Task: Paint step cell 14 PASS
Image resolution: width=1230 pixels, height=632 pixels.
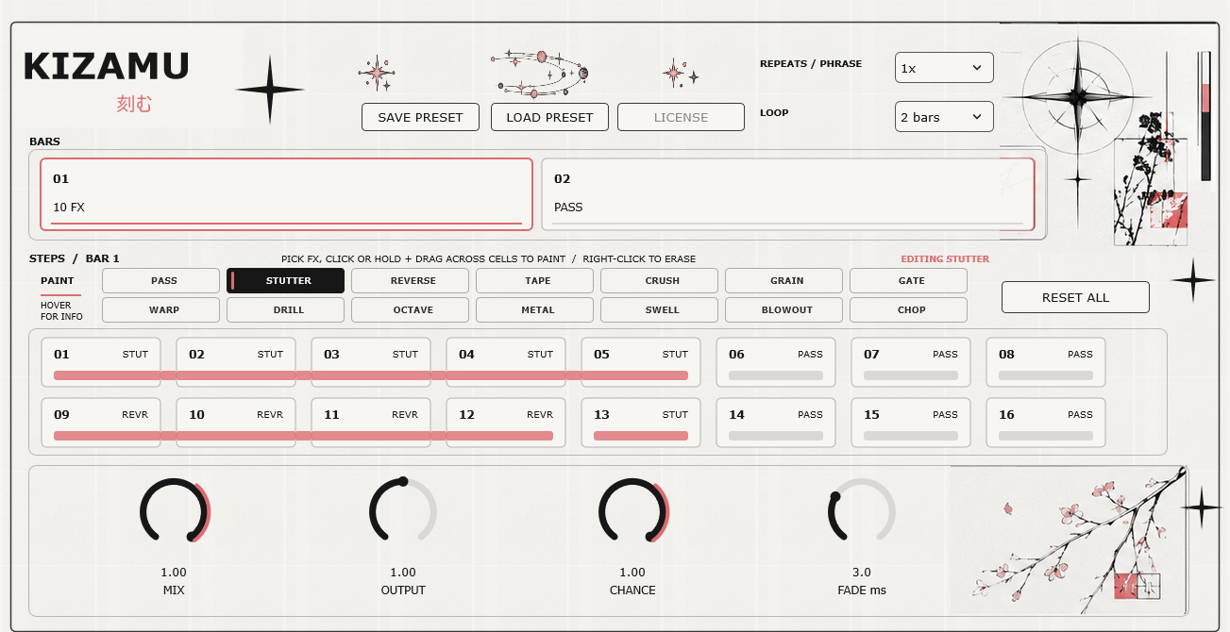Action: tap(776, 423)
